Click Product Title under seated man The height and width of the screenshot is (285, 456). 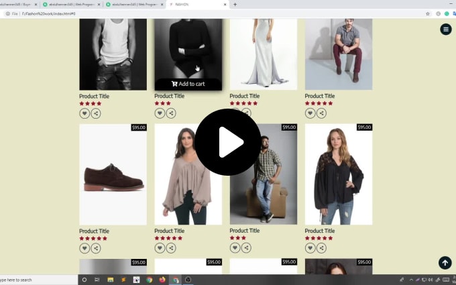[320, 96]
